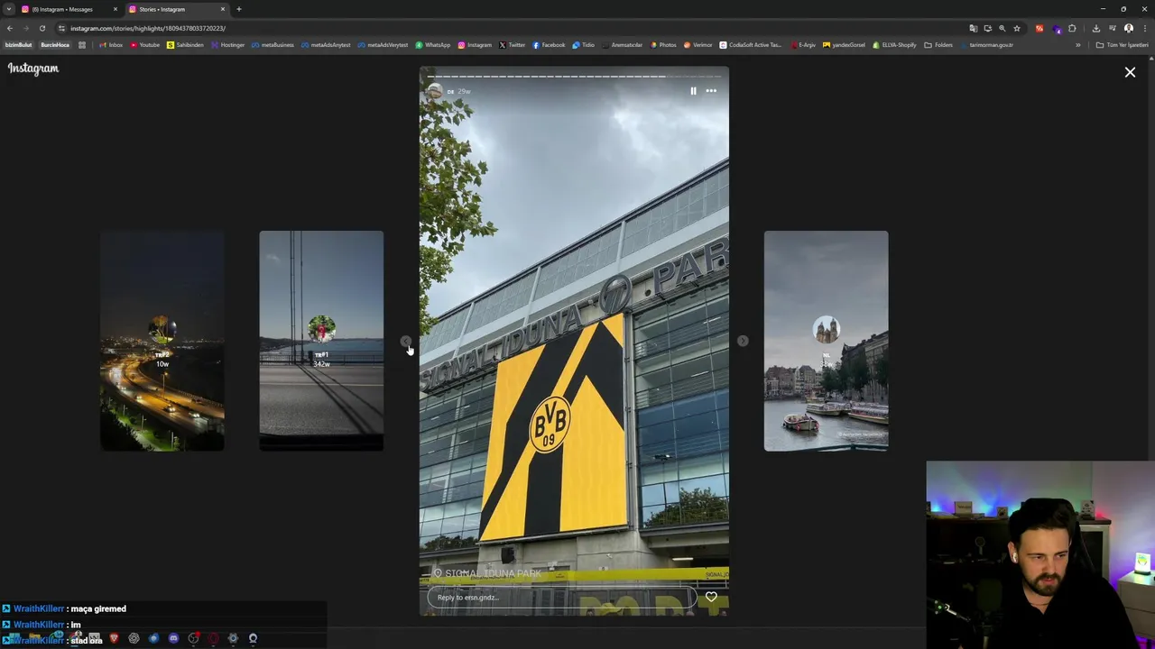
Task: Close the Stories Instagram tab
Action: tap(222, 9)
